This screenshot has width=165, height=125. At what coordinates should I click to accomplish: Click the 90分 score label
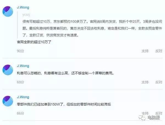point(20,51)
